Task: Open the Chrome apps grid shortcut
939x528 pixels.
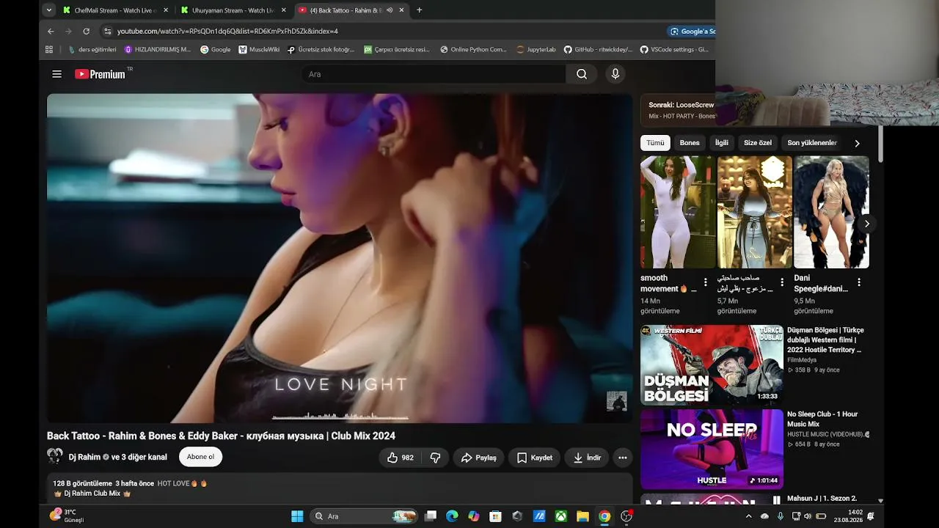Action: click(x=49, y=50)
